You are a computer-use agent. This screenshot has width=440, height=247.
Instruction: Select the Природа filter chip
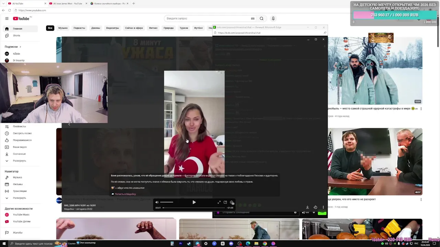pyautogui.click(x=168, y=28)
